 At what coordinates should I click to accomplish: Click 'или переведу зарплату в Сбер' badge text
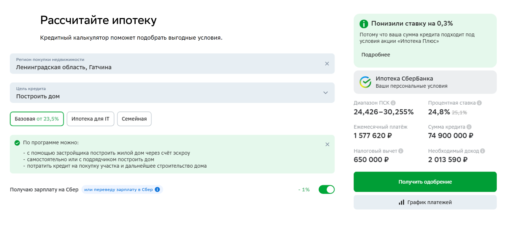click(119, 189)
